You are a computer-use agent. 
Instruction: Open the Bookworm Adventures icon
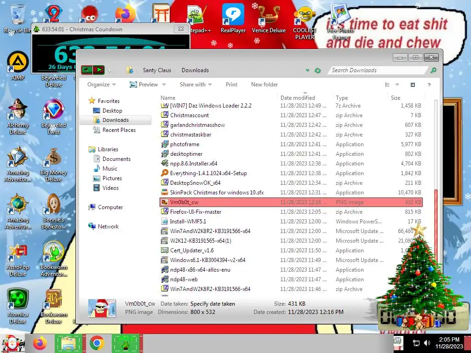[x=53, y=259]
